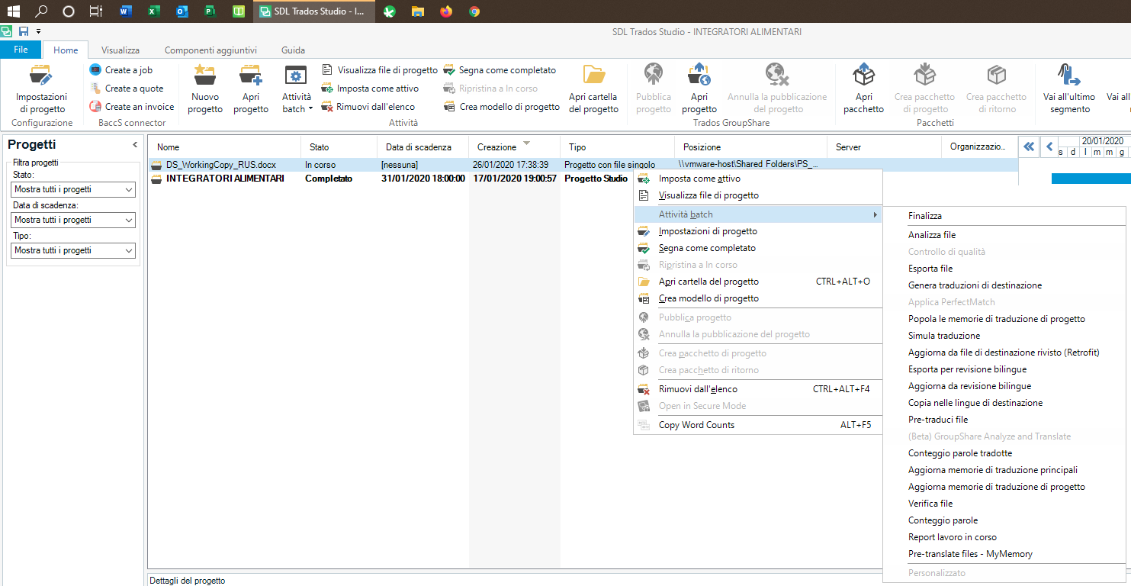Open the Data di scadenza filter dropdown
1131x586 pixels.
point(74,220)
